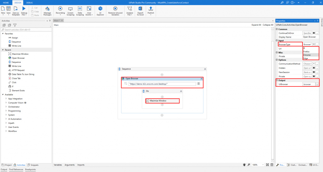Open BrowserType expression editor button
The width and height of the screenshot is (323, 172).
[317, 44]
